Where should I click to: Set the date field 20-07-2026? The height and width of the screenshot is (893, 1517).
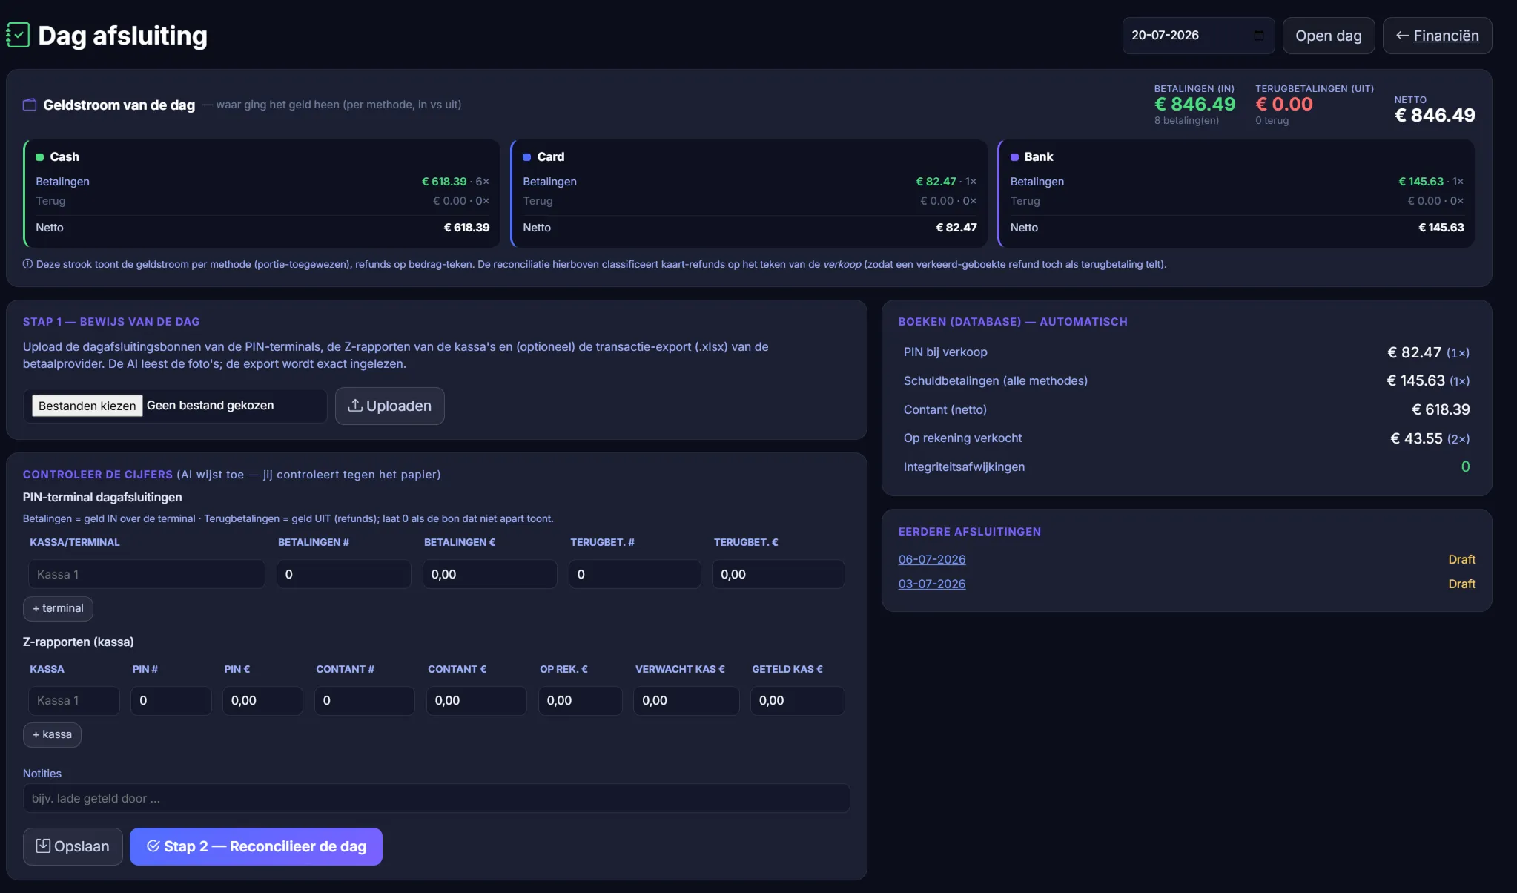point(1198,36)
